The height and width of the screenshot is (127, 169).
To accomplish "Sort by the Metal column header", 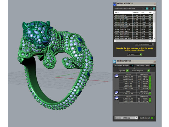I will [123, 12].
